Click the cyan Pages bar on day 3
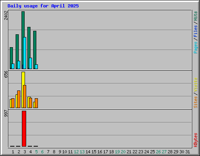Viewport: 200px width, 156px height. (25, 53)
